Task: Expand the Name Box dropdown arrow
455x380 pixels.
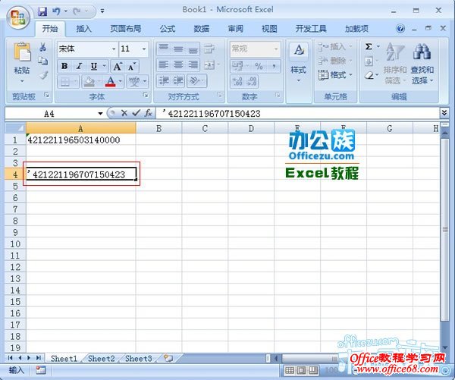Action: tap(100, 113)
